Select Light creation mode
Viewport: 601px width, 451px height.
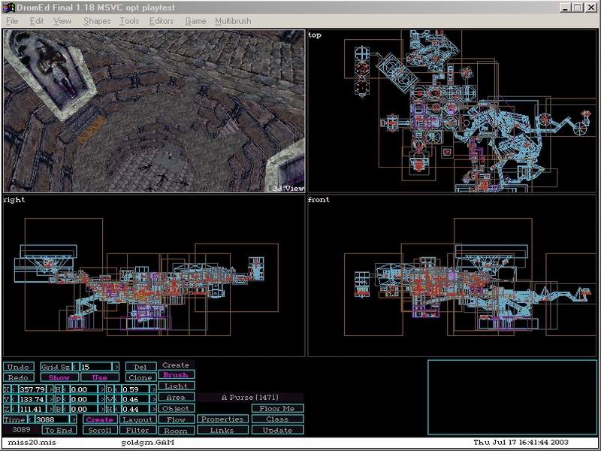pos(176,386)
